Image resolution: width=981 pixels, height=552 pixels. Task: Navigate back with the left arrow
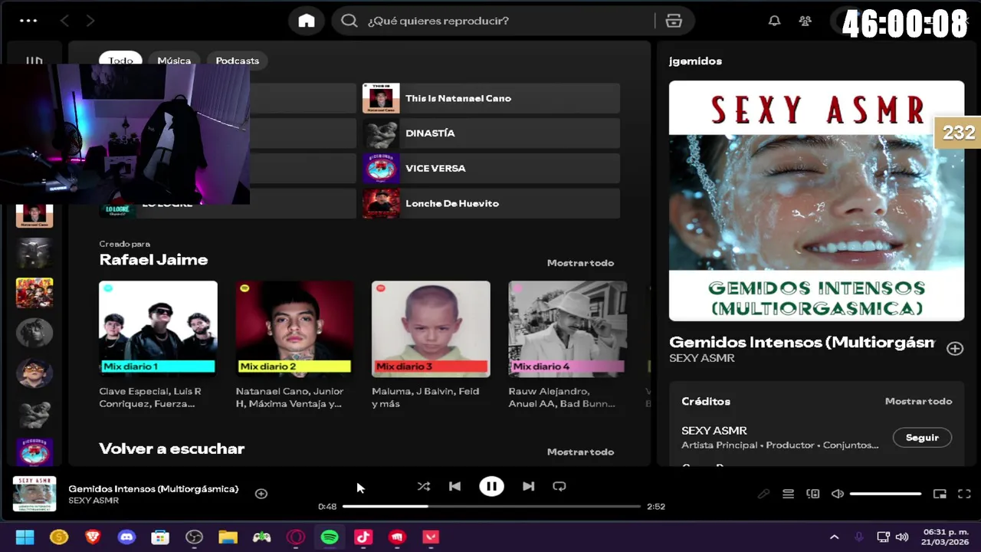64,21
